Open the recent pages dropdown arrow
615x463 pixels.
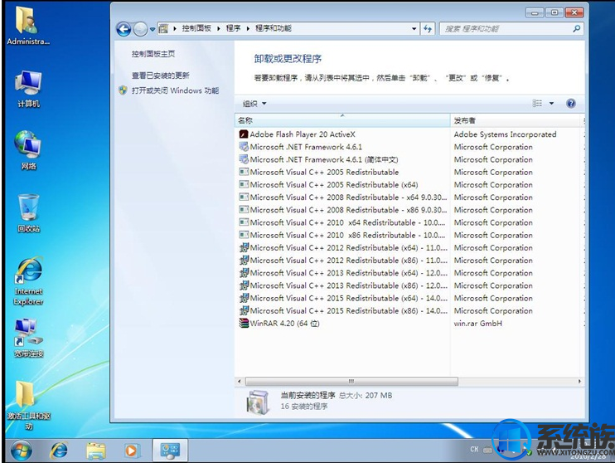point(153,29)
